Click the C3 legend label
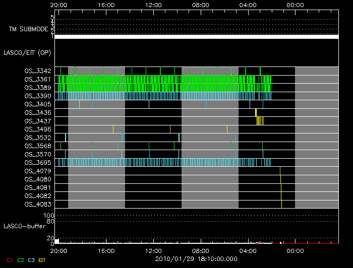Viewport: 353px width, 268px height. [32, 260]
